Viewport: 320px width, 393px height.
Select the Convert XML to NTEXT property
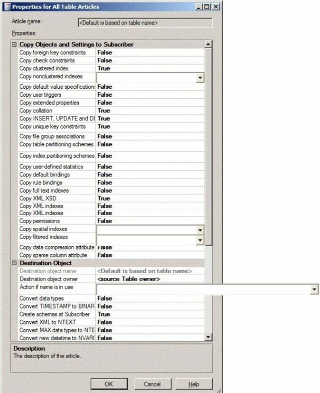[x=48, y=322]
